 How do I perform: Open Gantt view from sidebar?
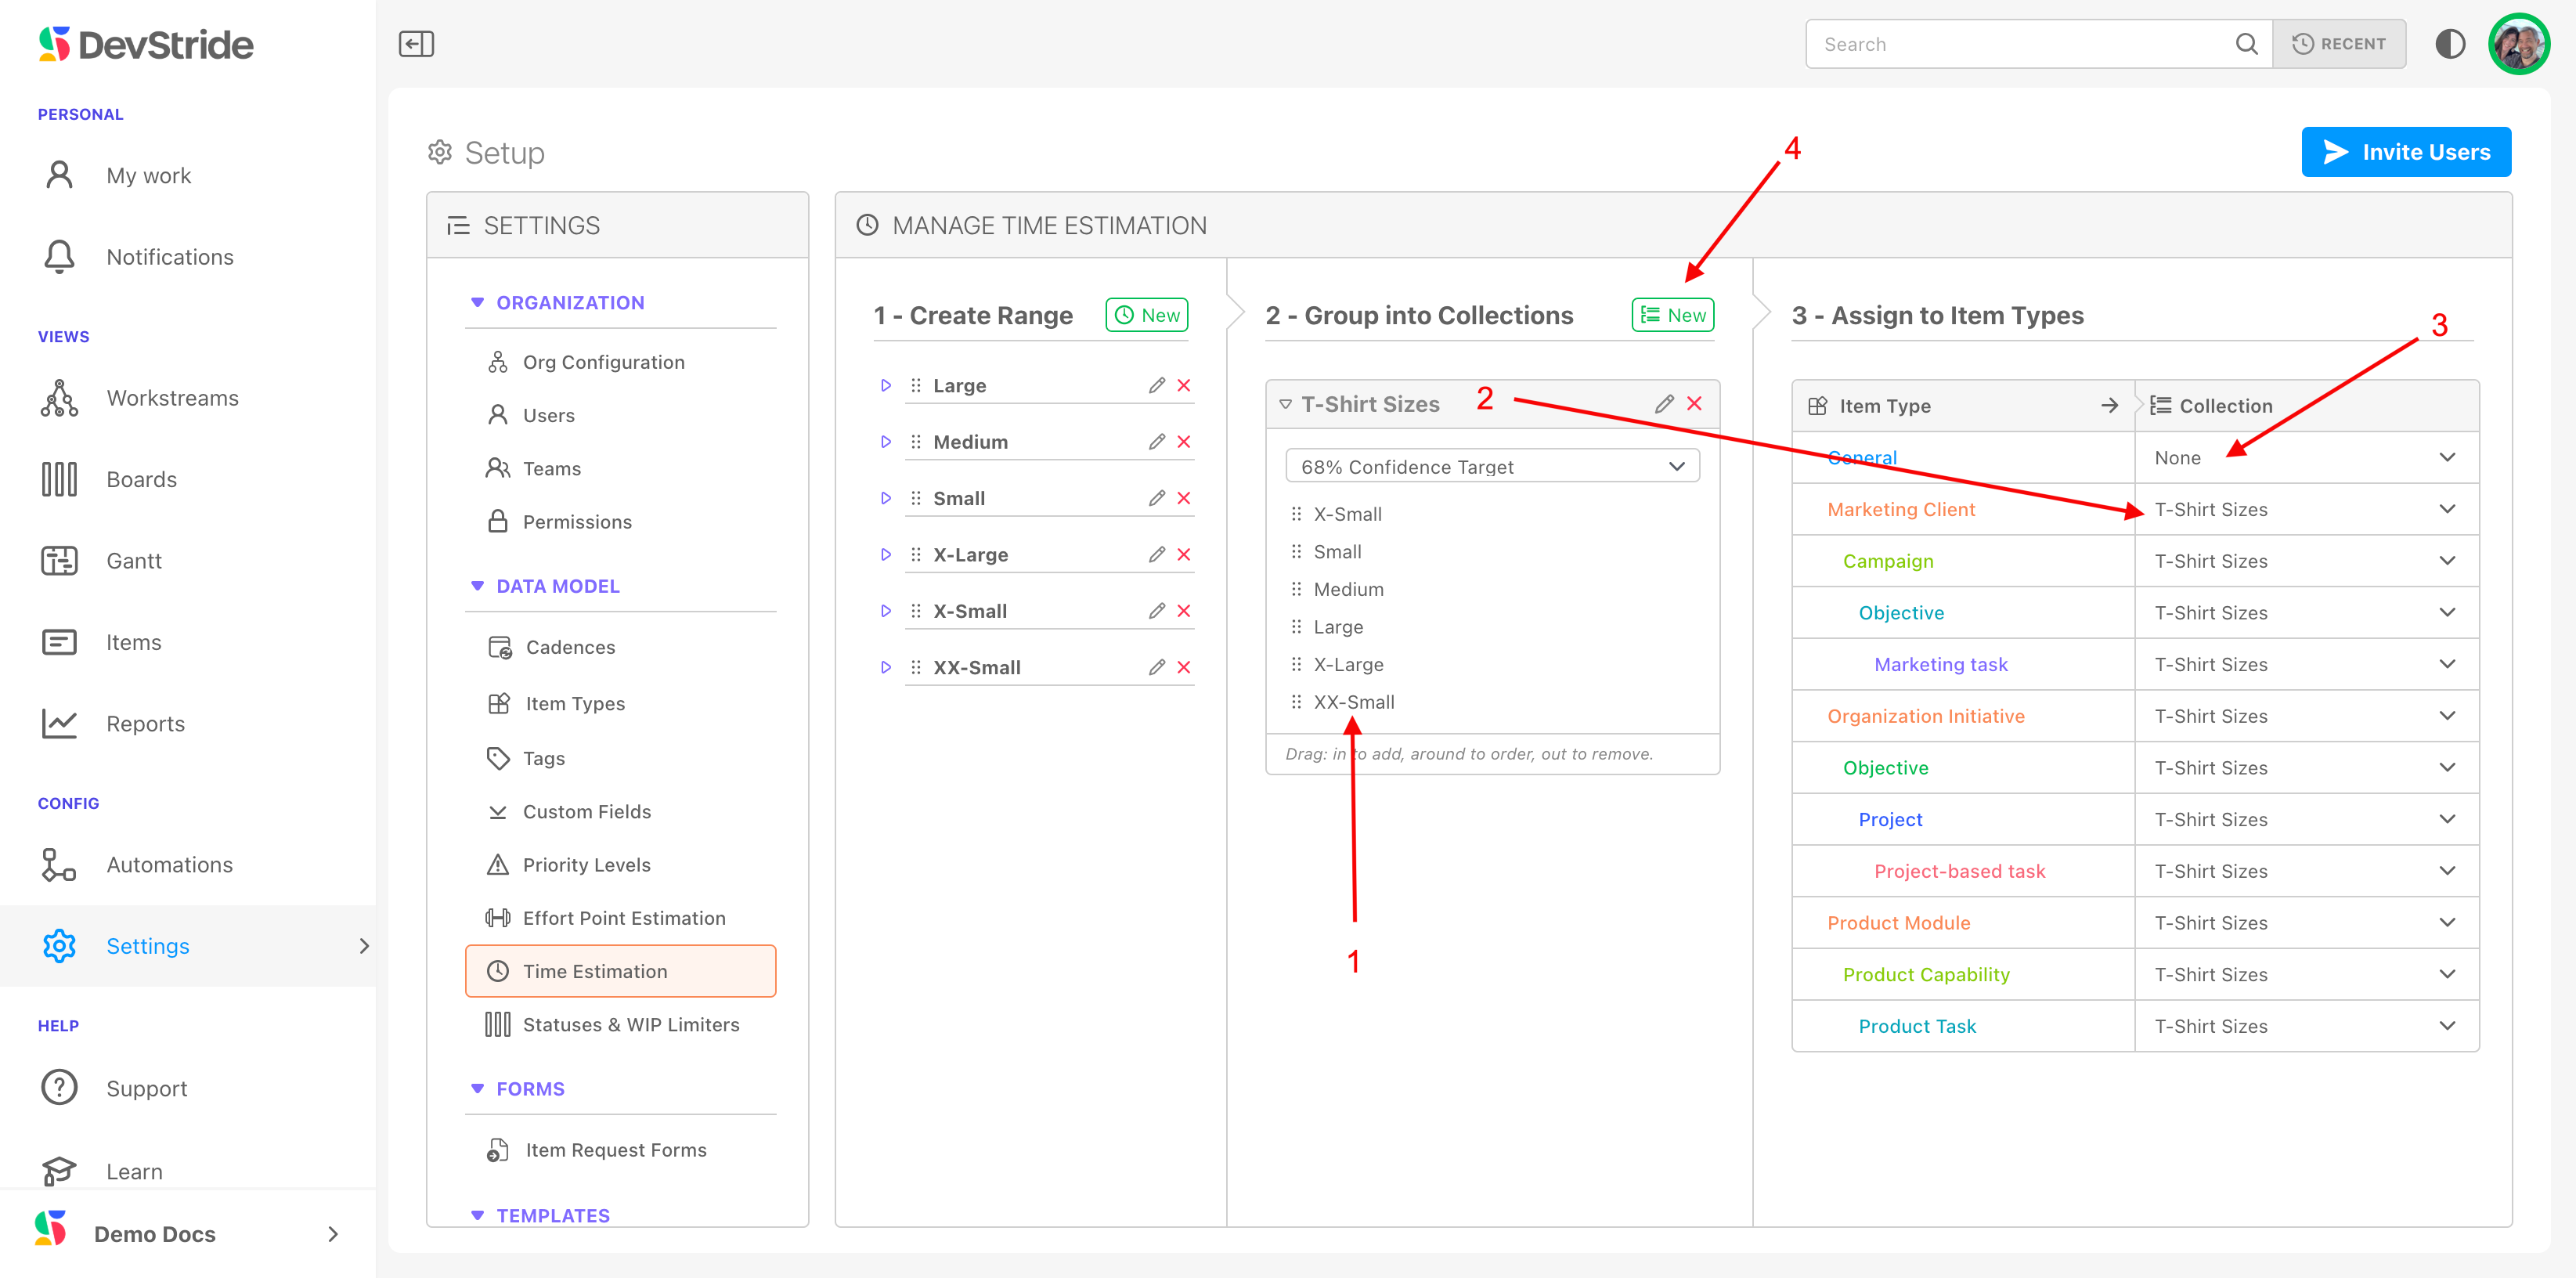pos(134,561)
